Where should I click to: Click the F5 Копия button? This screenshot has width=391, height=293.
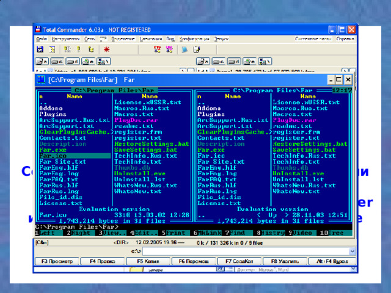coord(148,261)
